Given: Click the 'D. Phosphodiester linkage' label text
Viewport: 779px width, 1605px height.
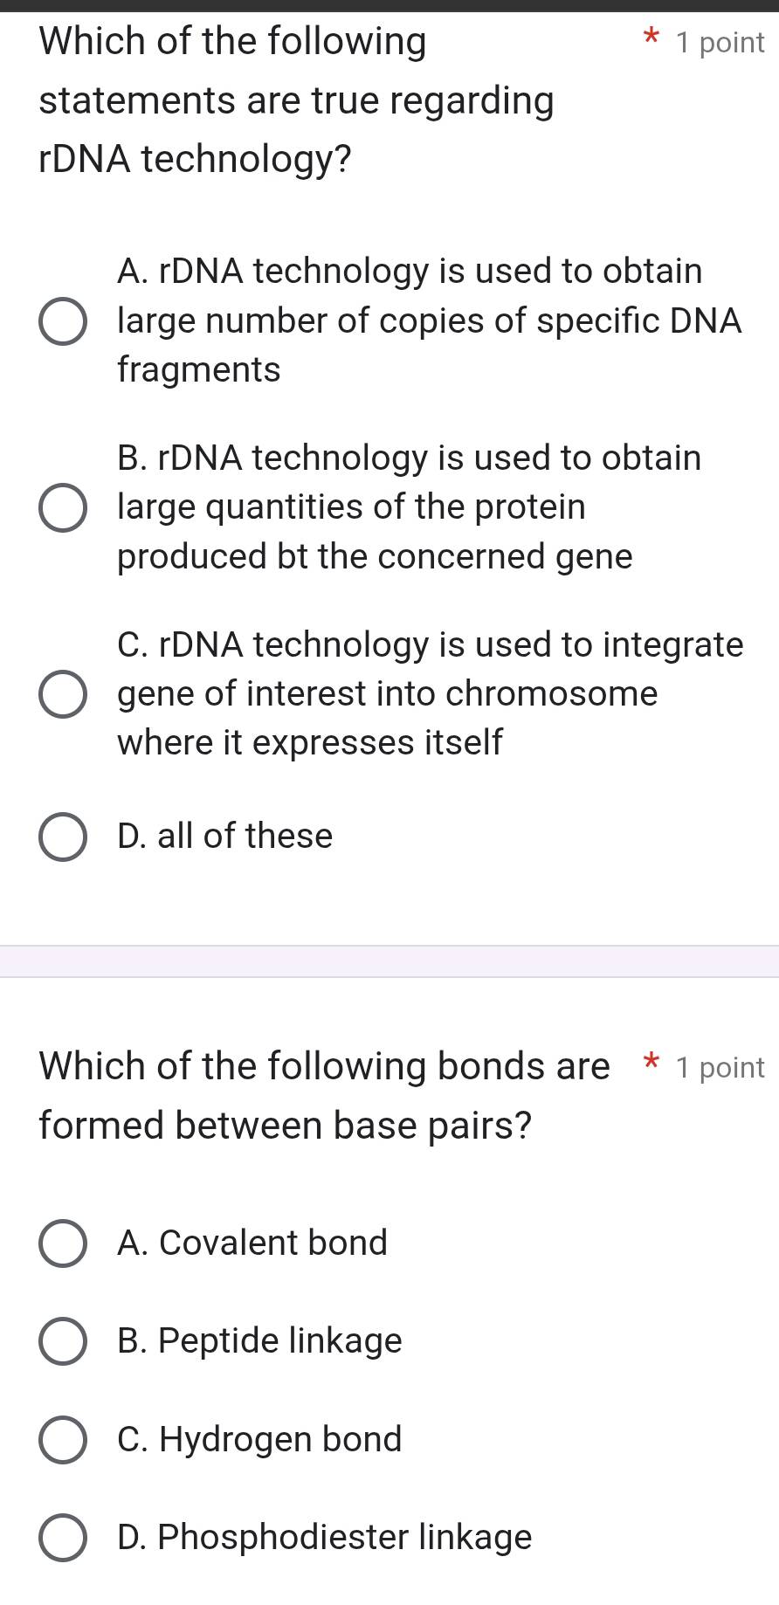Looking at the screenshot, I should tap(324, 1537).
